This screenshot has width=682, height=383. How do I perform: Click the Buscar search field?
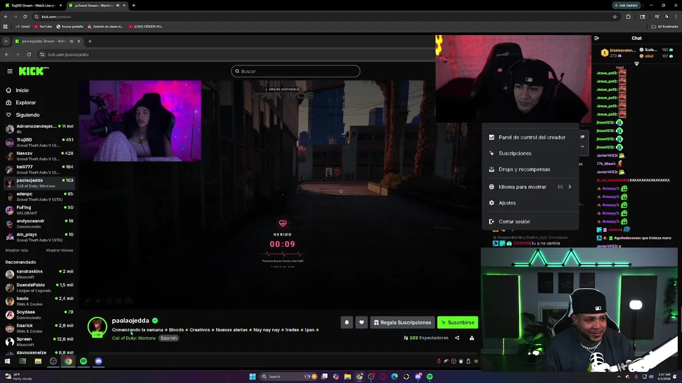click(x=296, y=71)
